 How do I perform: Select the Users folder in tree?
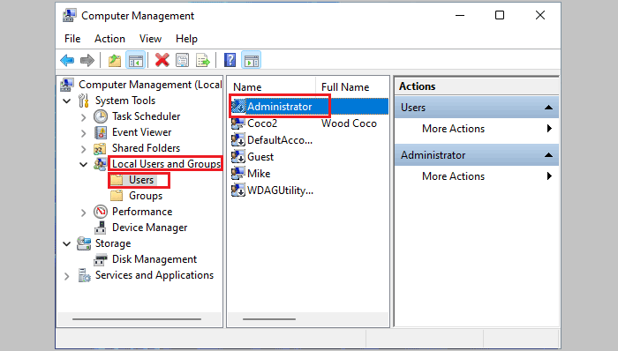[x=141, y=180]
